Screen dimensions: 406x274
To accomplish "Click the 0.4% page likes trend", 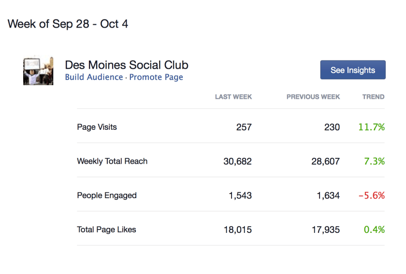I will [374, 230].
